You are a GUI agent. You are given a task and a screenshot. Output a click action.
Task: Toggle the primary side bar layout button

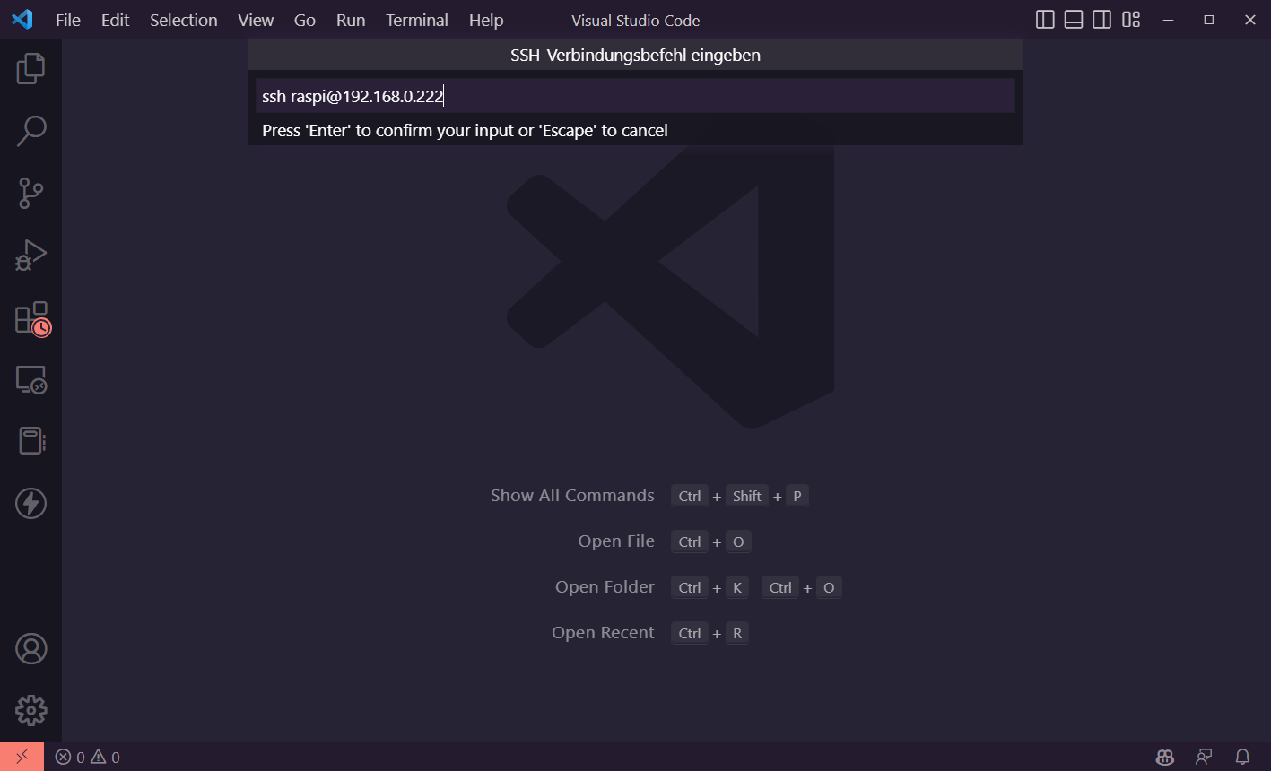[x=1045, y=20]
